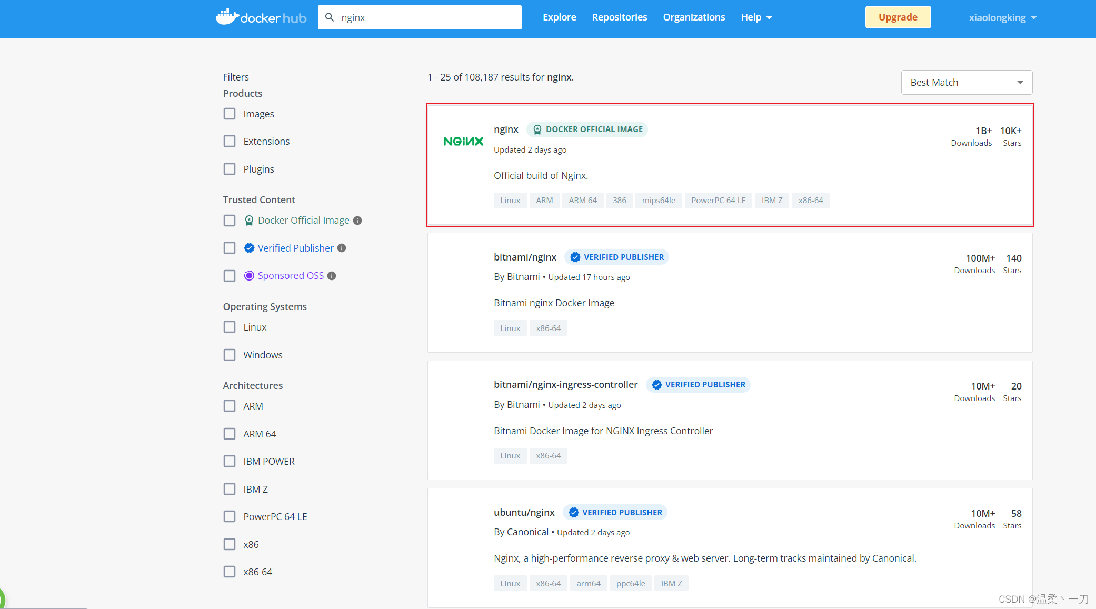Select the Plugins filter checkbox
Image resolution: width=1096 pixels, height=609 pixels.
click(x=230, y=169)
